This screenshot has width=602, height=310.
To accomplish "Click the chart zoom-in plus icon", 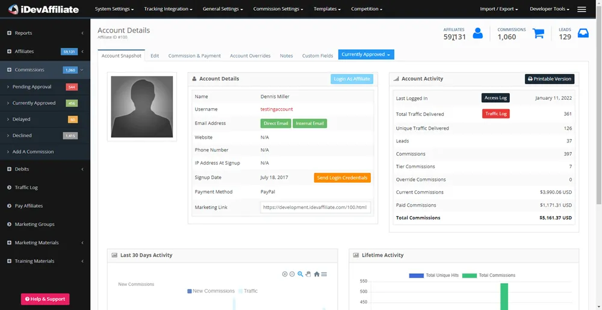I will click(285, 274).
